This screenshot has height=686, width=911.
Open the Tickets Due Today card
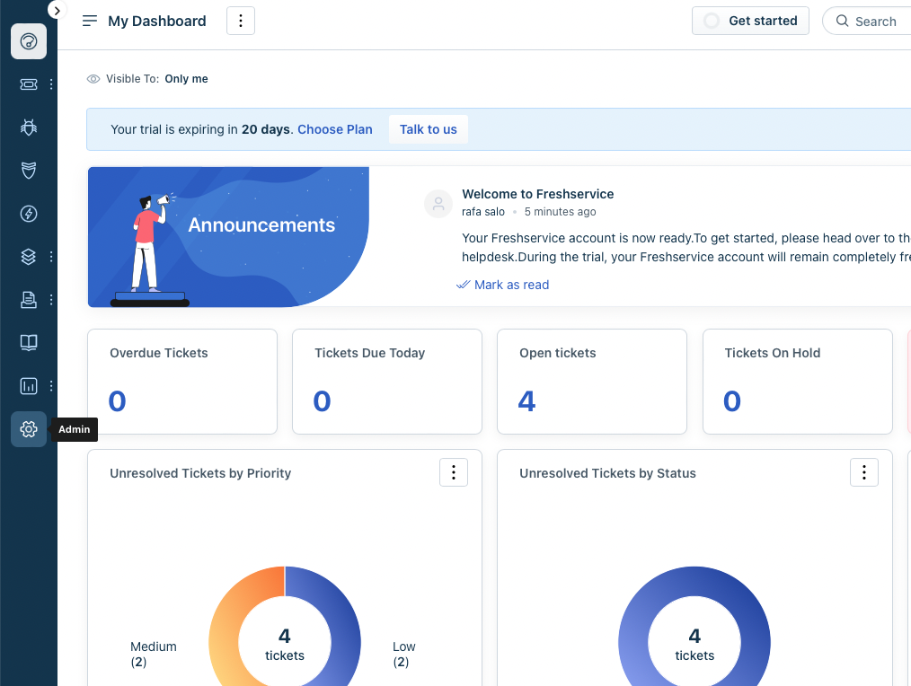coord(387,382)
